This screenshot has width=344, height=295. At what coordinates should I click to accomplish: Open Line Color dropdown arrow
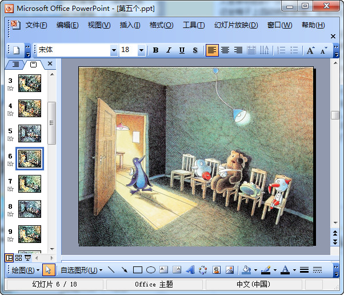click(275, 270)
